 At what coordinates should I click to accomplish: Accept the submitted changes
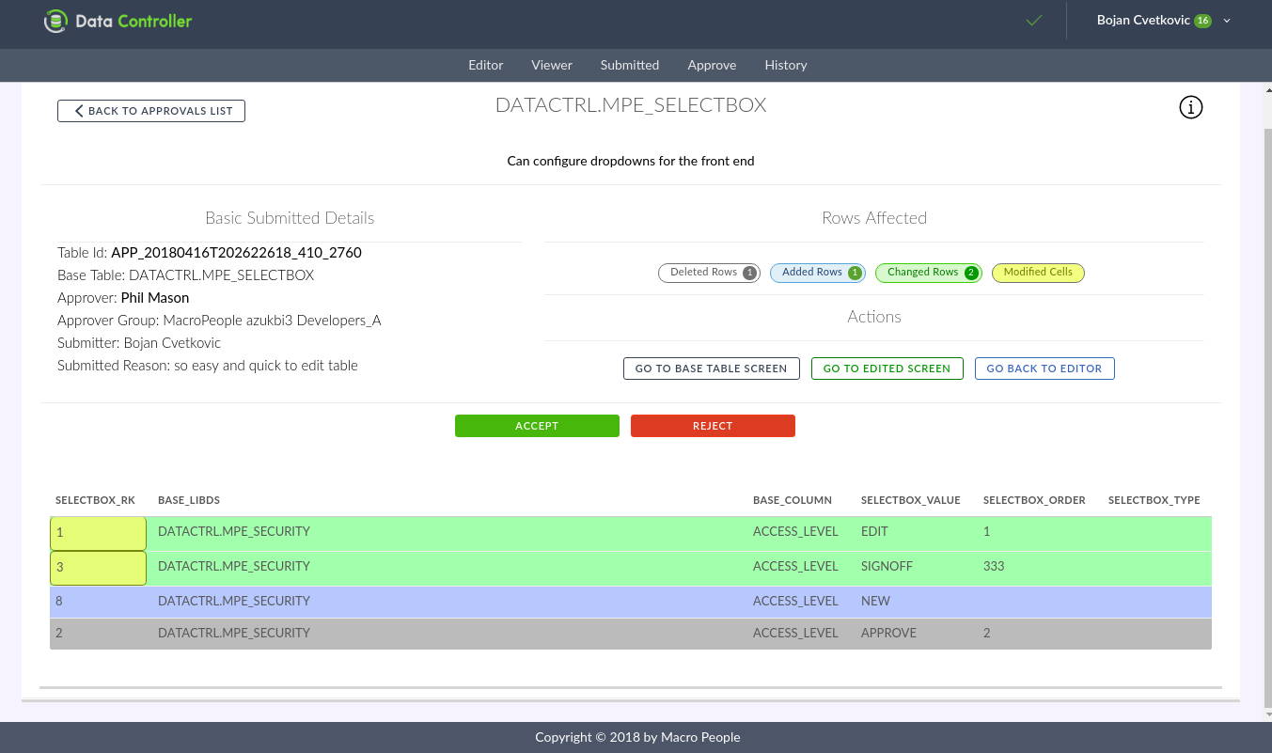[537, 426]
